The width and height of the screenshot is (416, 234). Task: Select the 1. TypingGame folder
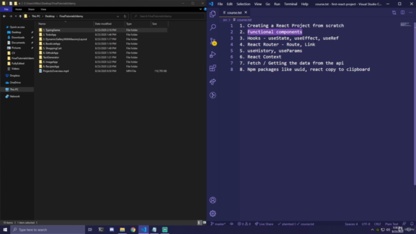103,30
